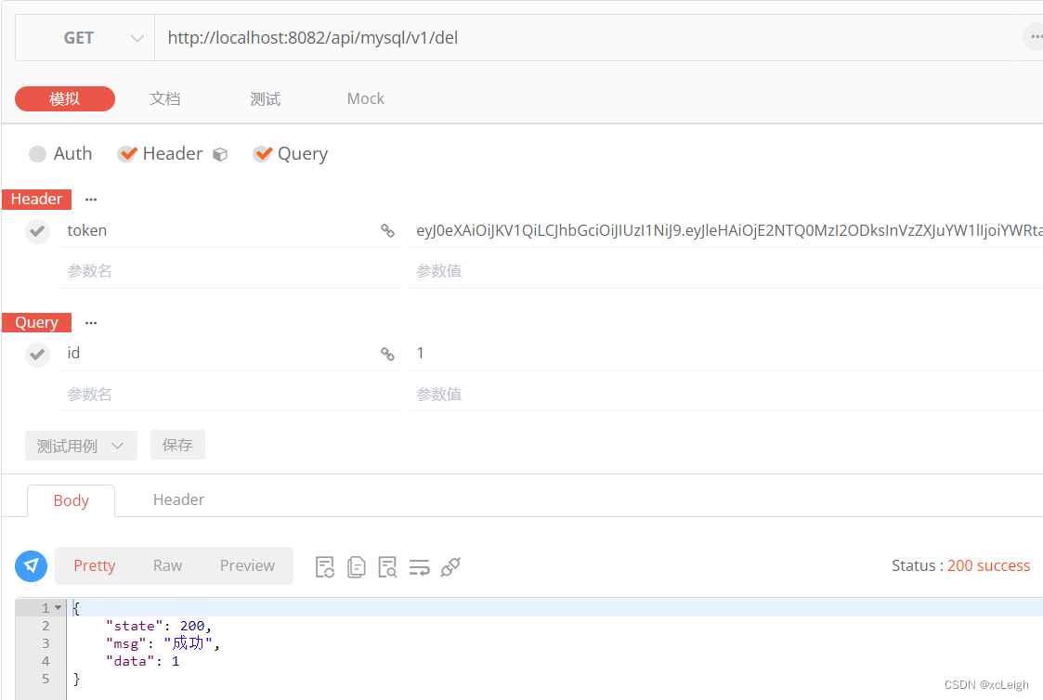Edit the id value field
1043x700 pixels.
[725, 354]
